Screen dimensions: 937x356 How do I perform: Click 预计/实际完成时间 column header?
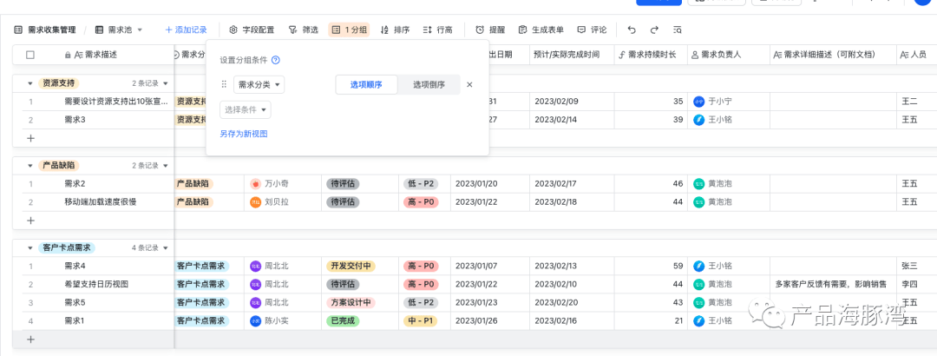tap(572, 55)
